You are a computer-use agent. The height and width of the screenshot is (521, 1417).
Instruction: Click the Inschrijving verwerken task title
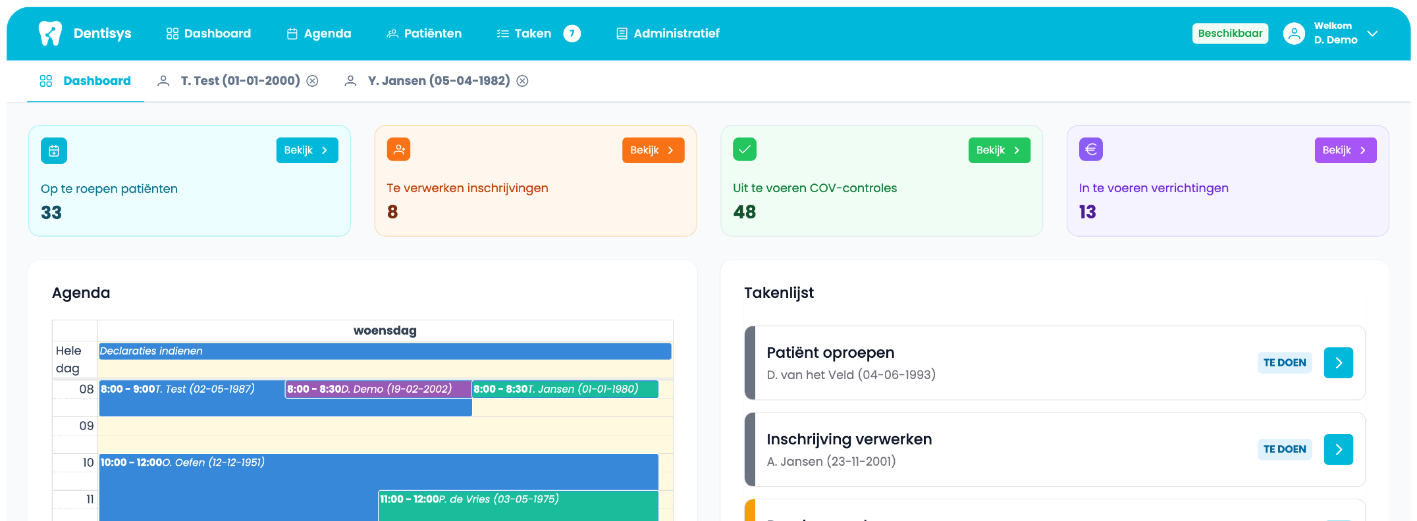click(x=849, y=439)
